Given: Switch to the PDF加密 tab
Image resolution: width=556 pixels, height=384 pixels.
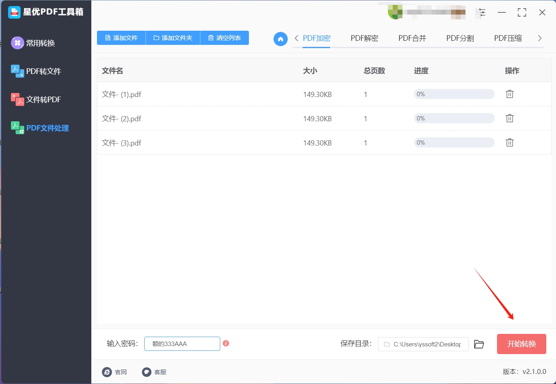Looking at the screenshot, I should [x=316, y=38].
